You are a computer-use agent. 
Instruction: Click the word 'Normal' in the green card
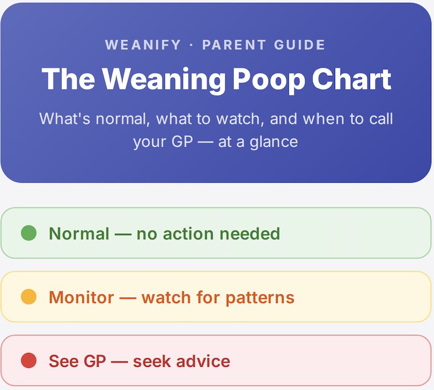click(79, 234)
